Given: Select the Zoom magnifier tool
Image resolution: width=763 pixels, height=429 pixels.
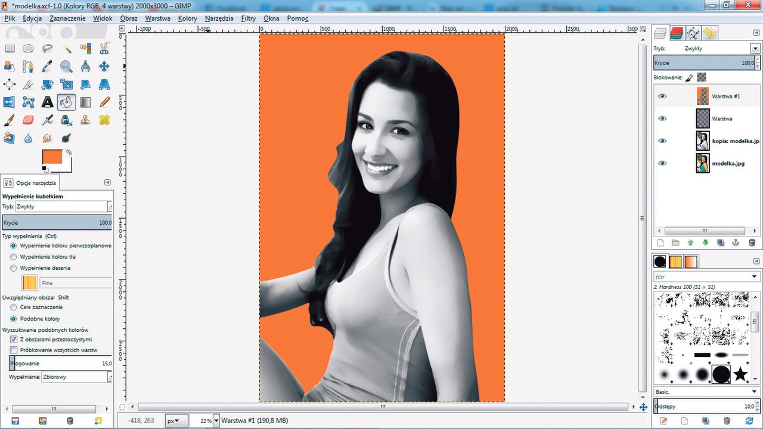Looking at the screenshot, I should (66, 67).
